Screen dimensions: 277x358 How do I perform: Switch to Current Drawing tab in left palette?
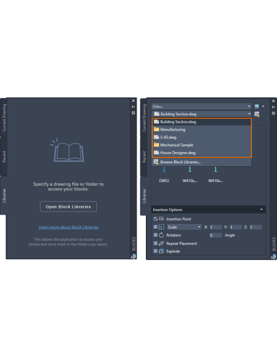click(x=4, y=118)
